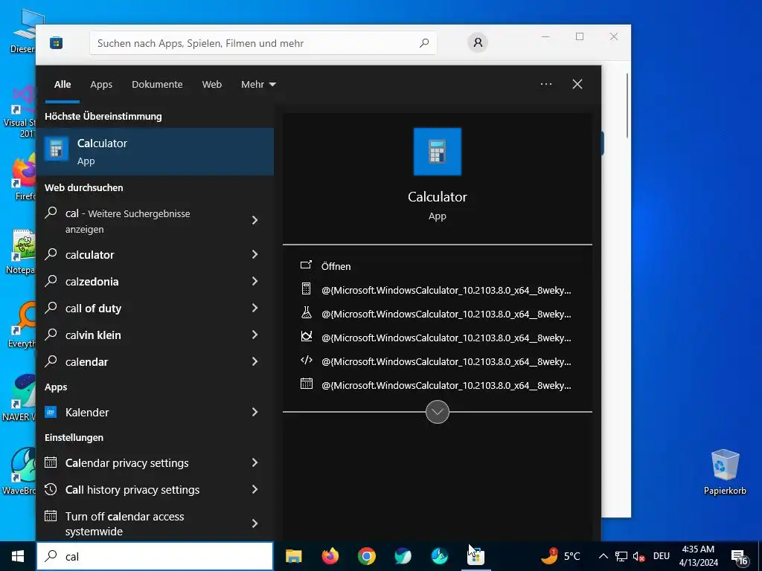
Task: Open the WaveBrowser taskbar icon
Action: 439,556
